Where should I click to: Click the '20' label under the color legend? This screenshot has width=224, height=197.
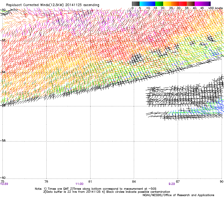pyautogui.click(x=163, y=8)
